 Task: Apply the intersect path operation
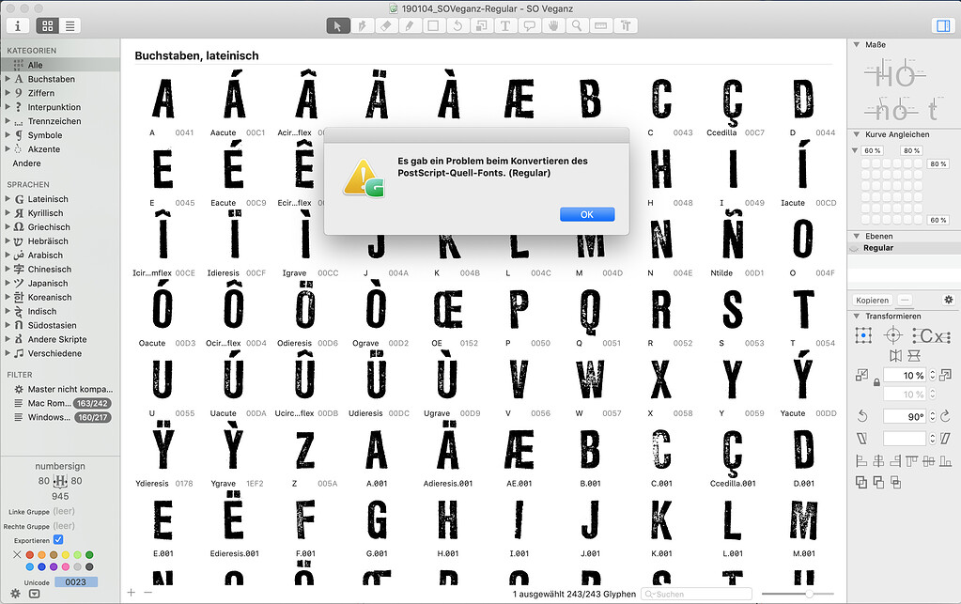895,483
